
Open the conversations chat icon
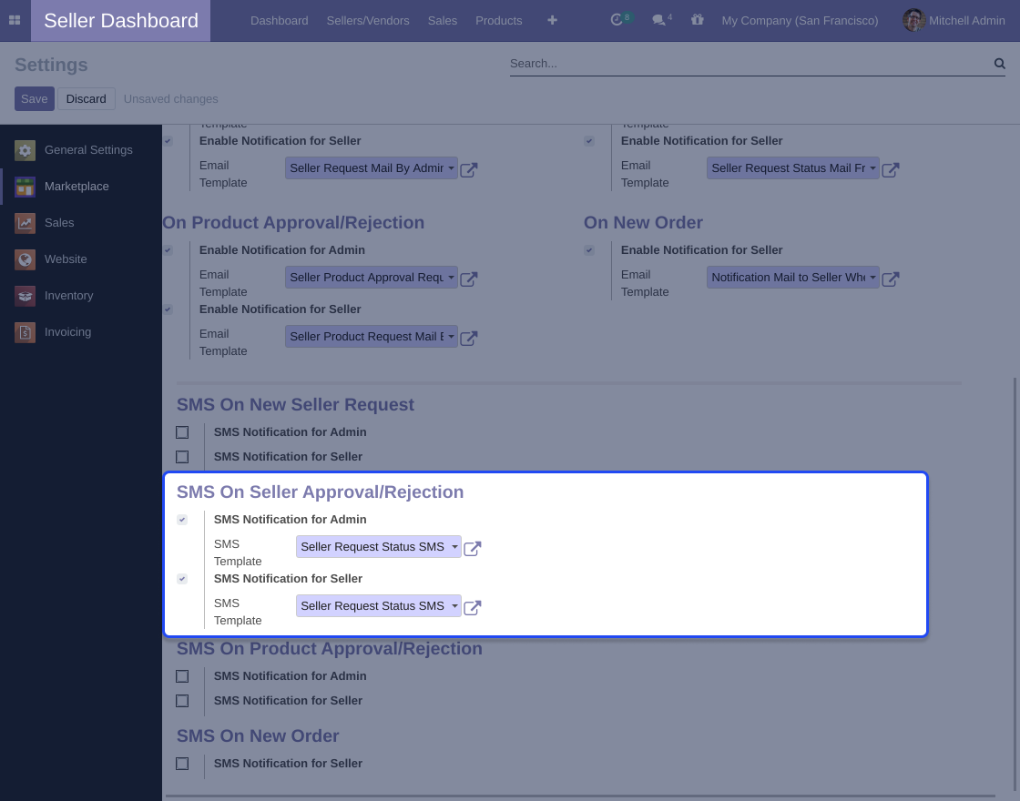tap(658, 20)
